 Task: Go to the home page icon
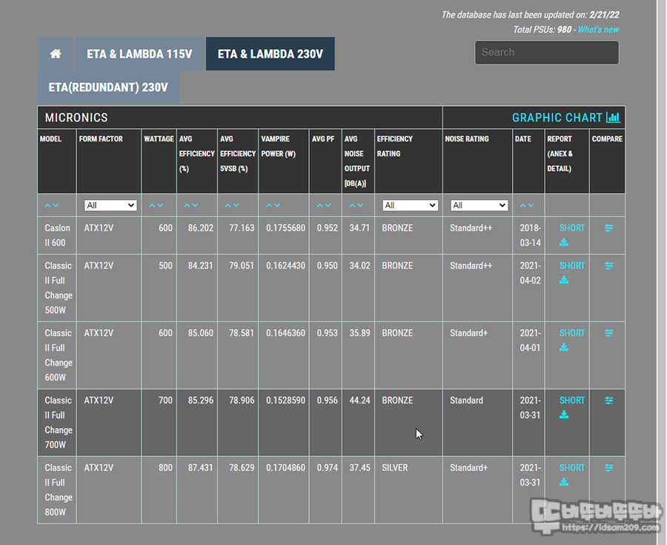click(56, 53)
